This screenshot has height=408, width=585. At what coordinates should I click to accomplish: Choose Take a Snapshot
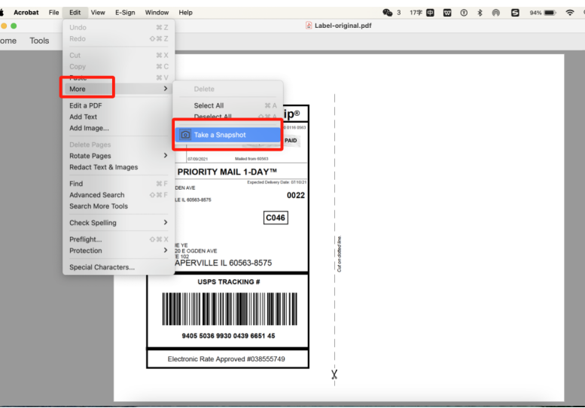point(227,135)
